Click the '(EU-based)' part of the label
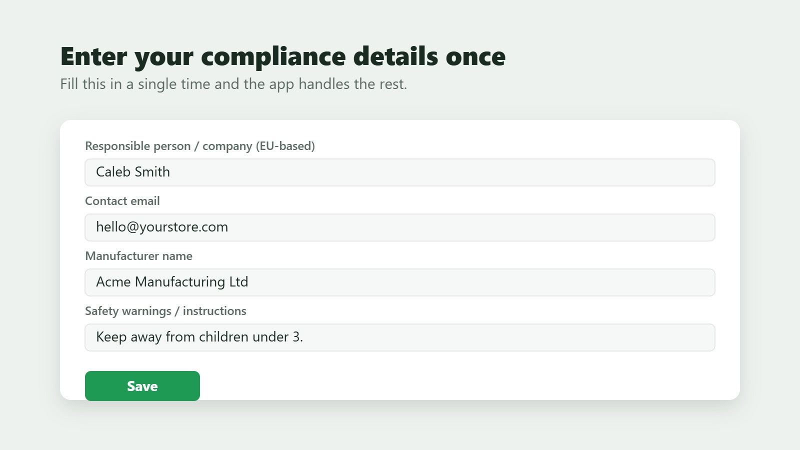 click(285, 146)
